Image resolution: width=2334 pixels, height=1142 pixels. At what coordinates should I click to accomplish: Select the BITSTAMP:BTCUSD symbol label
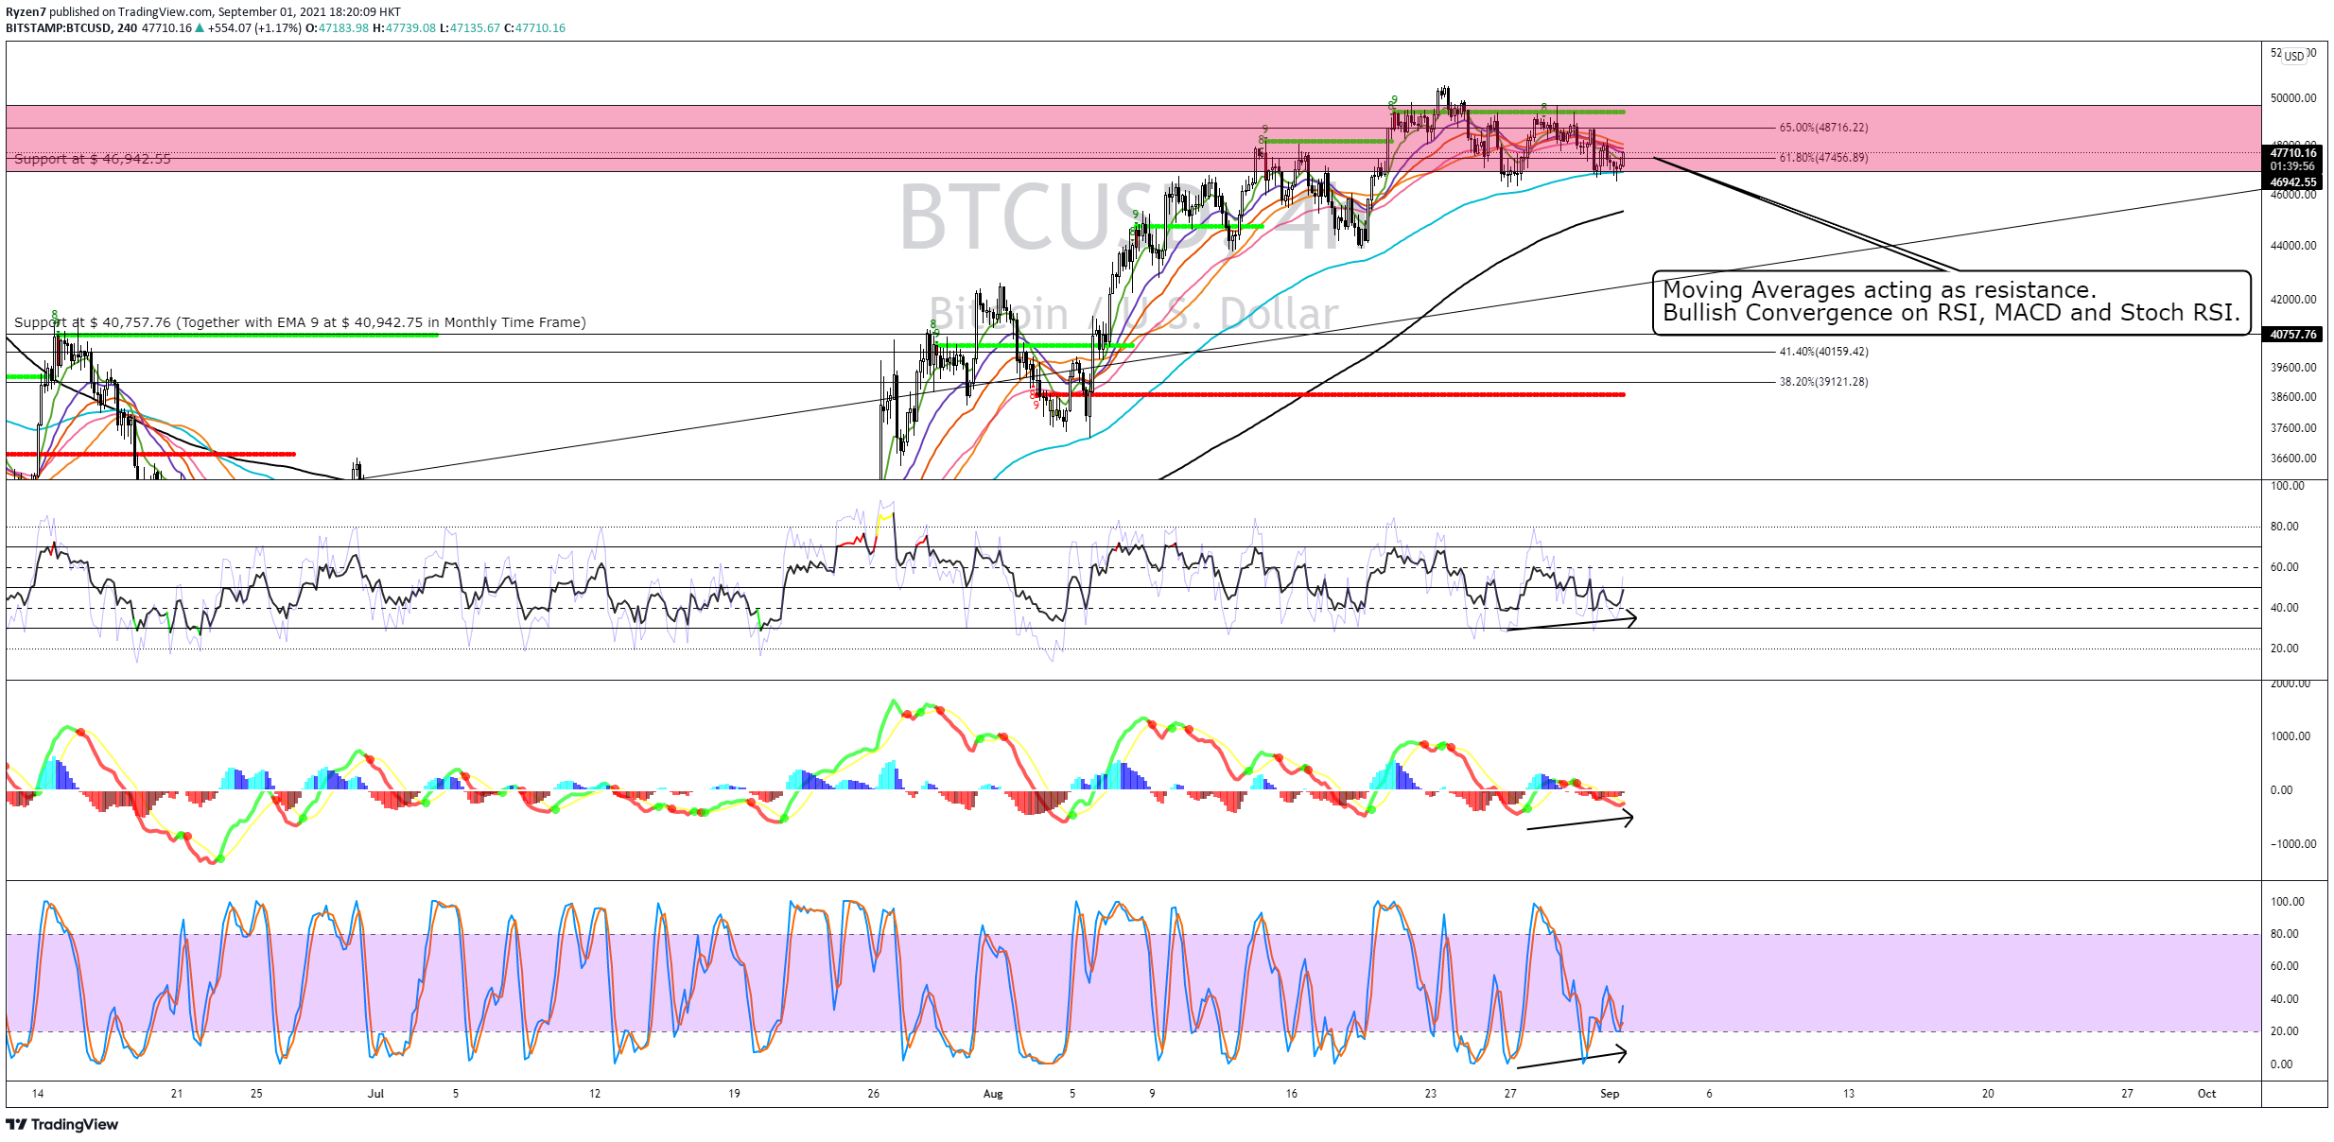pyautogui.click(x=60, y=28)
